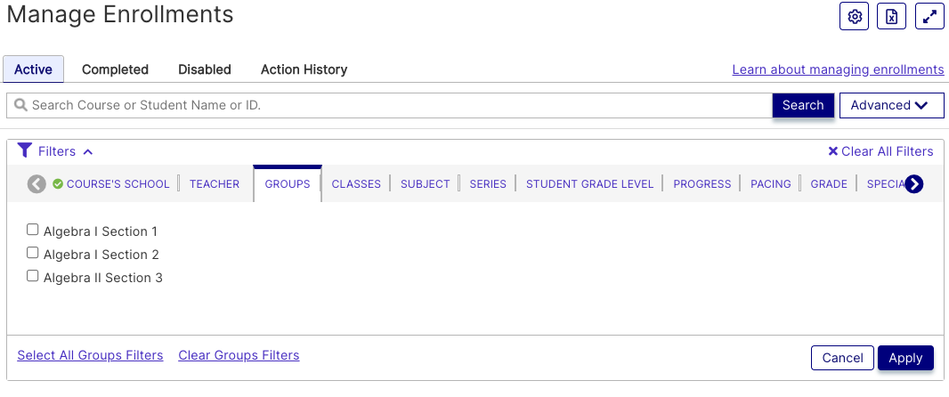Select the Pacing filter tab
The width and height of the screenshot is (949, 397).
pyautogui.click(x=770, y=184)
